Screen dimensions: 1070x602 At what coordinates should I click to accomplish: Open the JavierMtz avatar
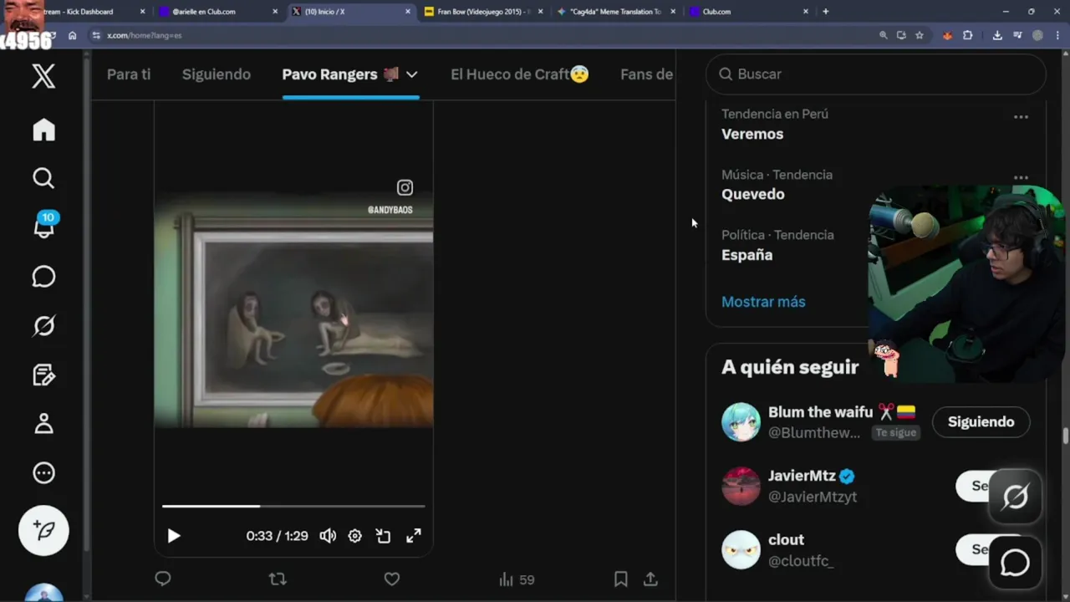(741, 486)
